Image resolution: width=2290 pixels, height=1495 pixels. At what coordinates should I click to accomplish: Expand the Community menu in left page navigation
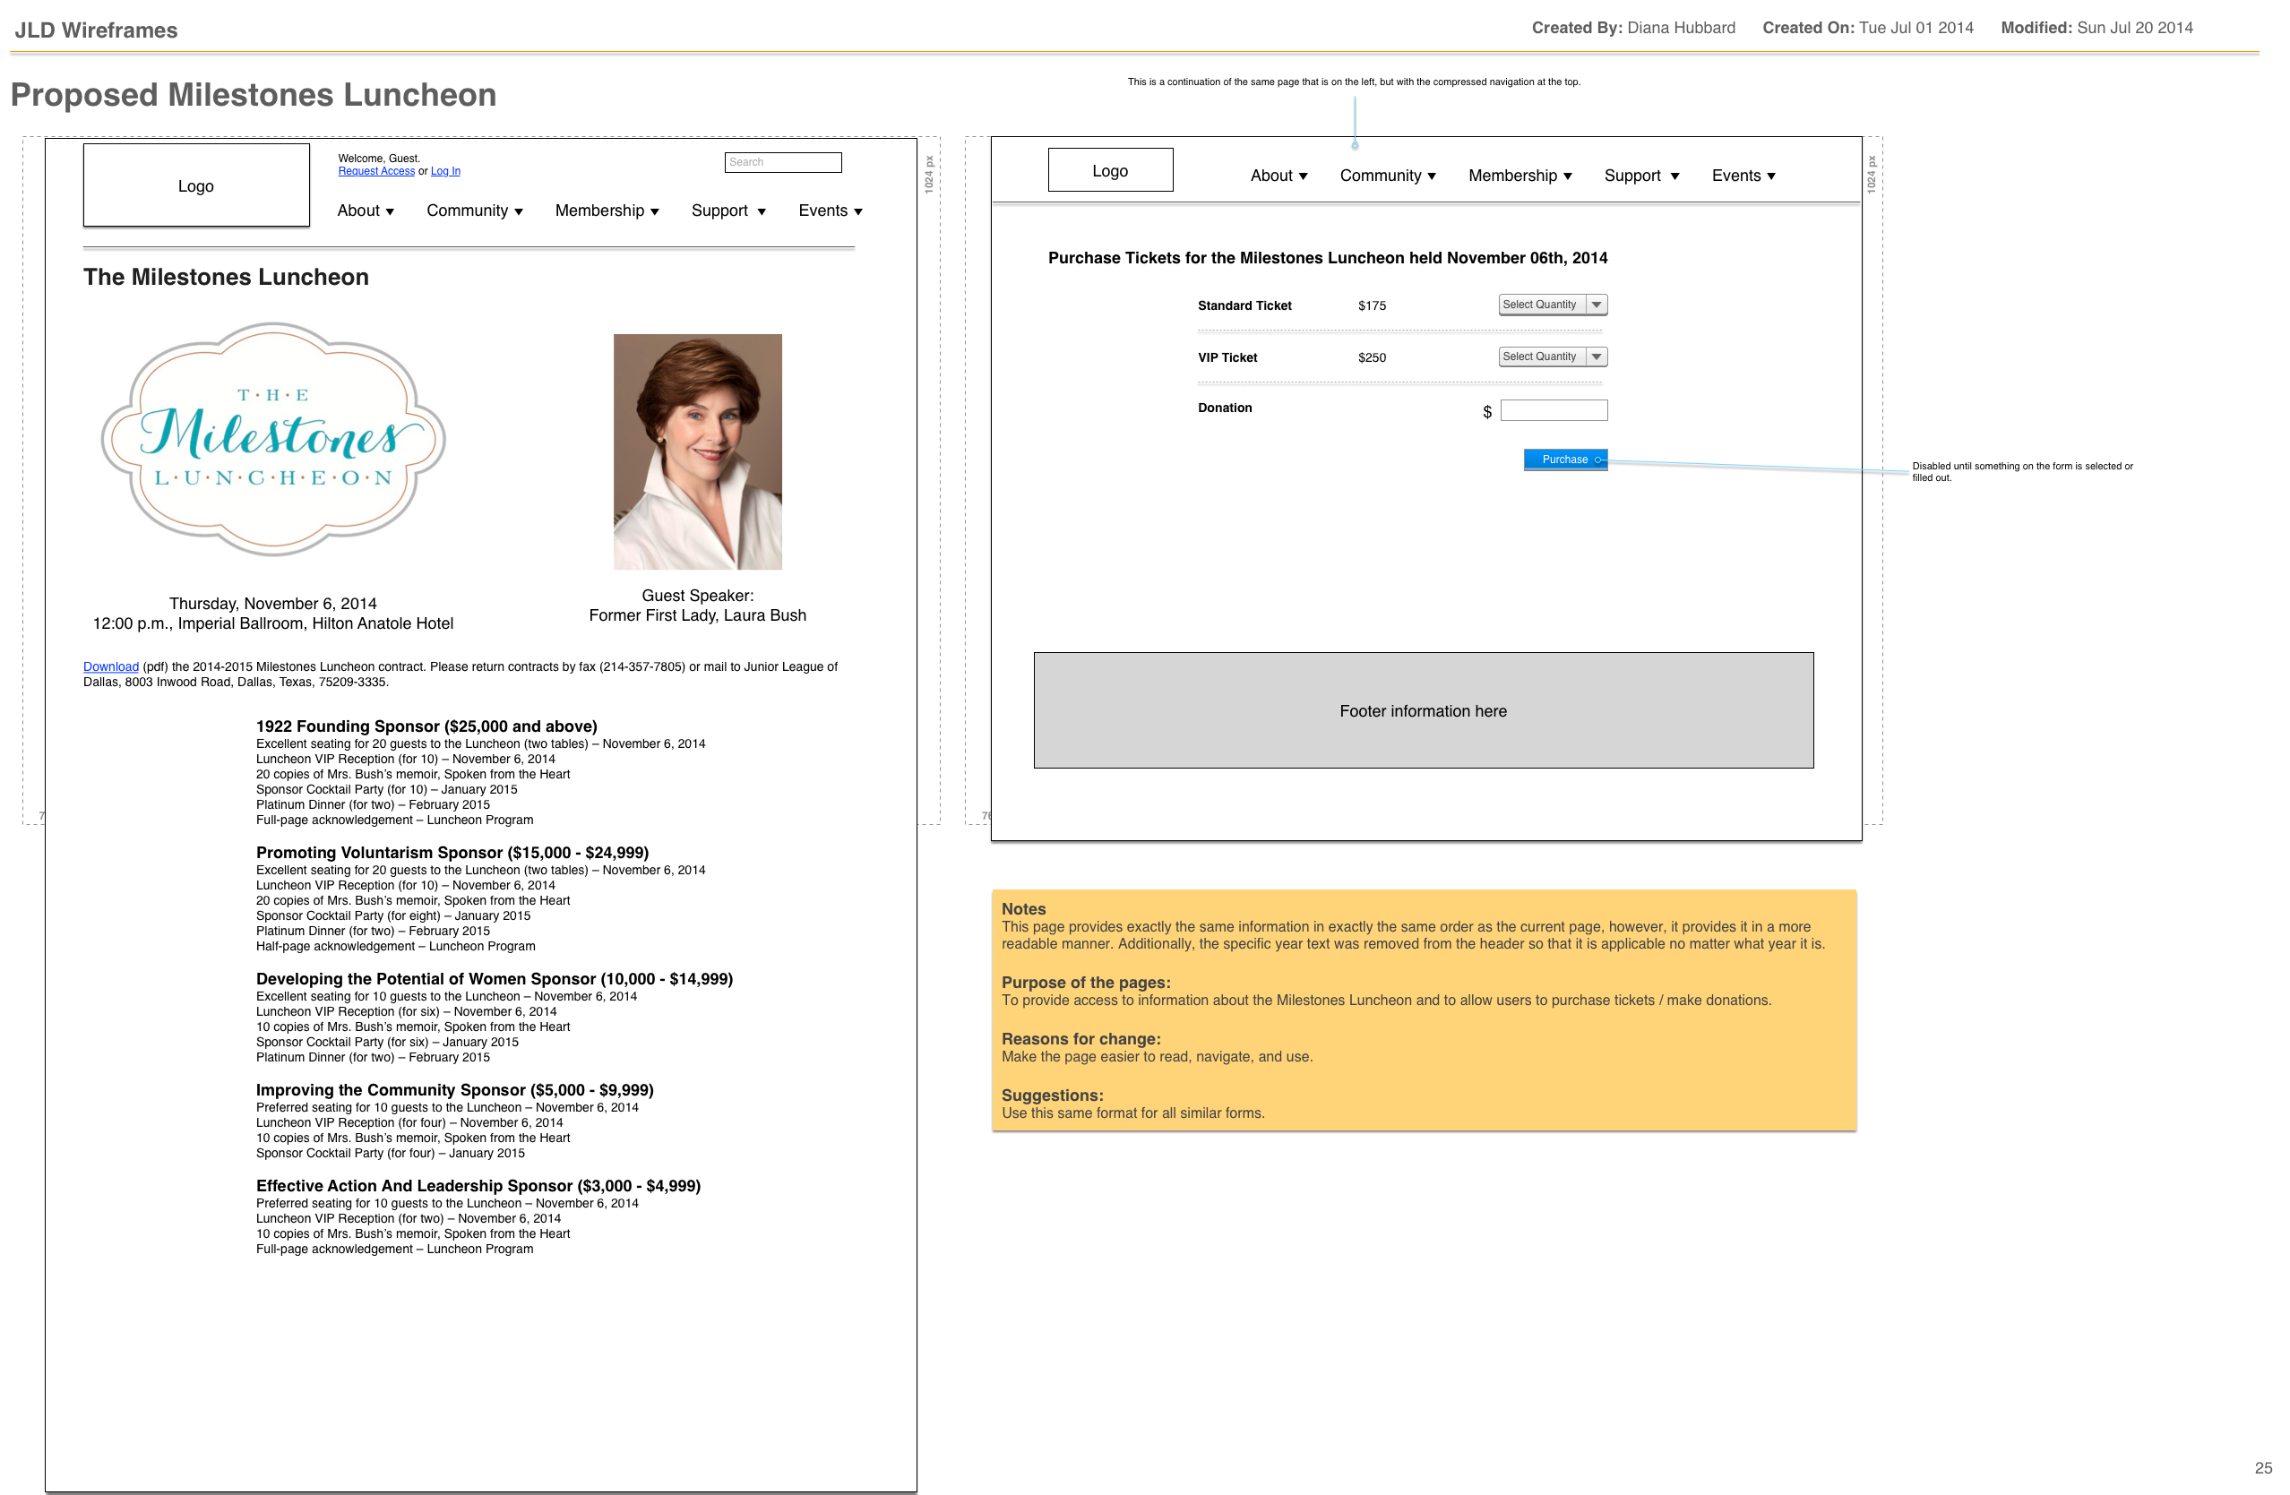click(x=474, y=211)
